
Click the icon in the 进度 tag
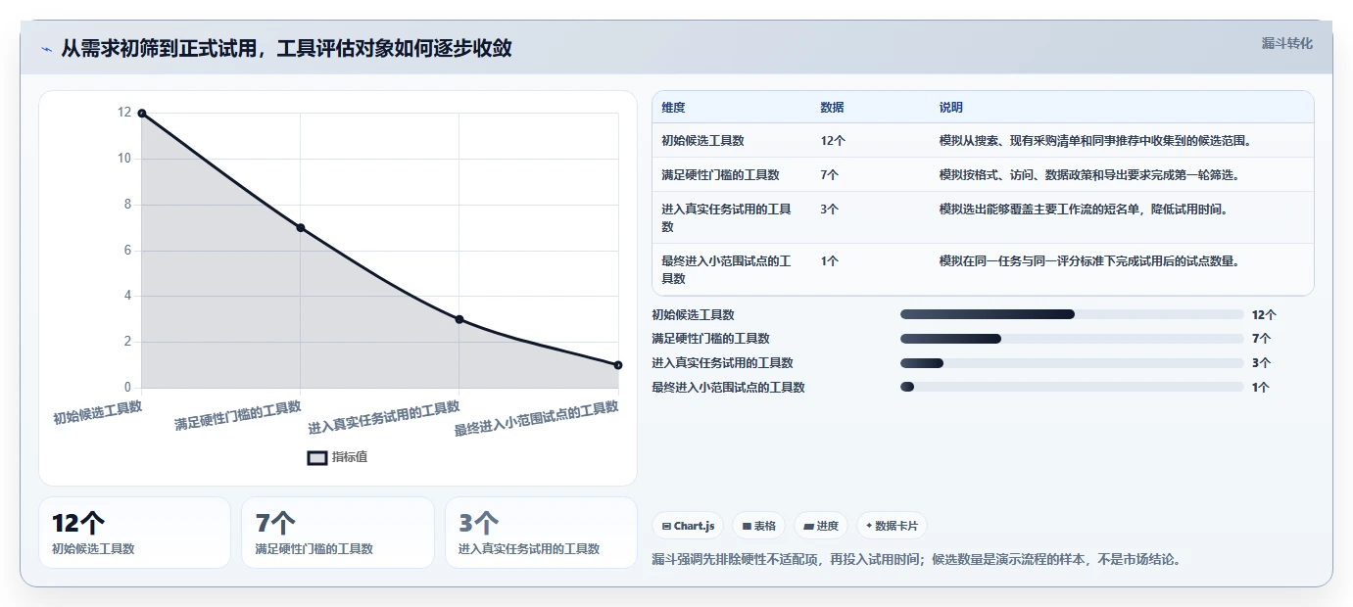click(808, 527)
